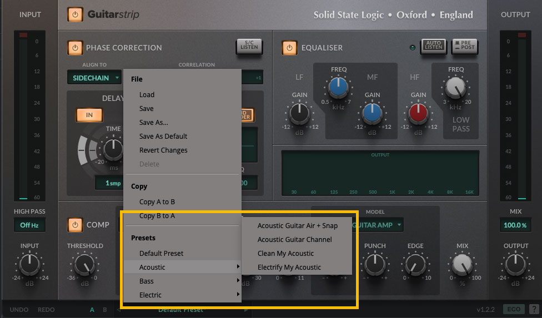The height and width of the screenshot is (318, 542).
Task: Click the Mix 100.0 % value field
Action: (x=515, y=225)
